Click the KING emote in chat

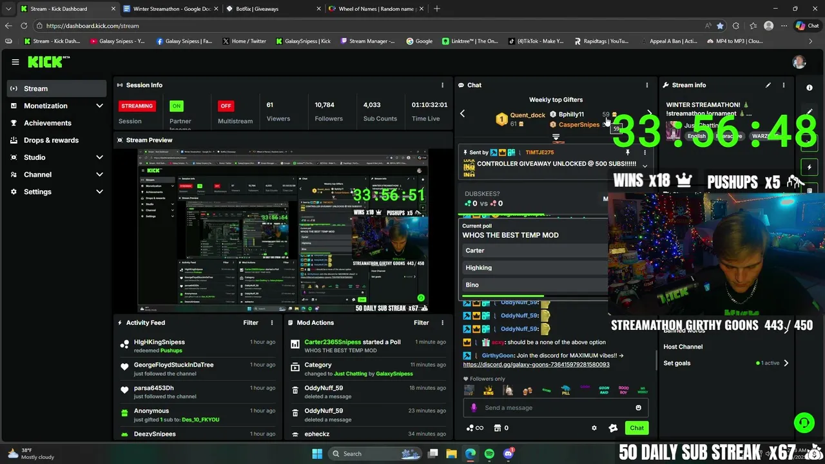click(488, 391)
